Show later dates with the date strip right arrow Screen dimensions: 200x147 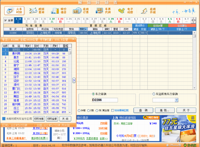pyautogui.click(x=195, y=20)
